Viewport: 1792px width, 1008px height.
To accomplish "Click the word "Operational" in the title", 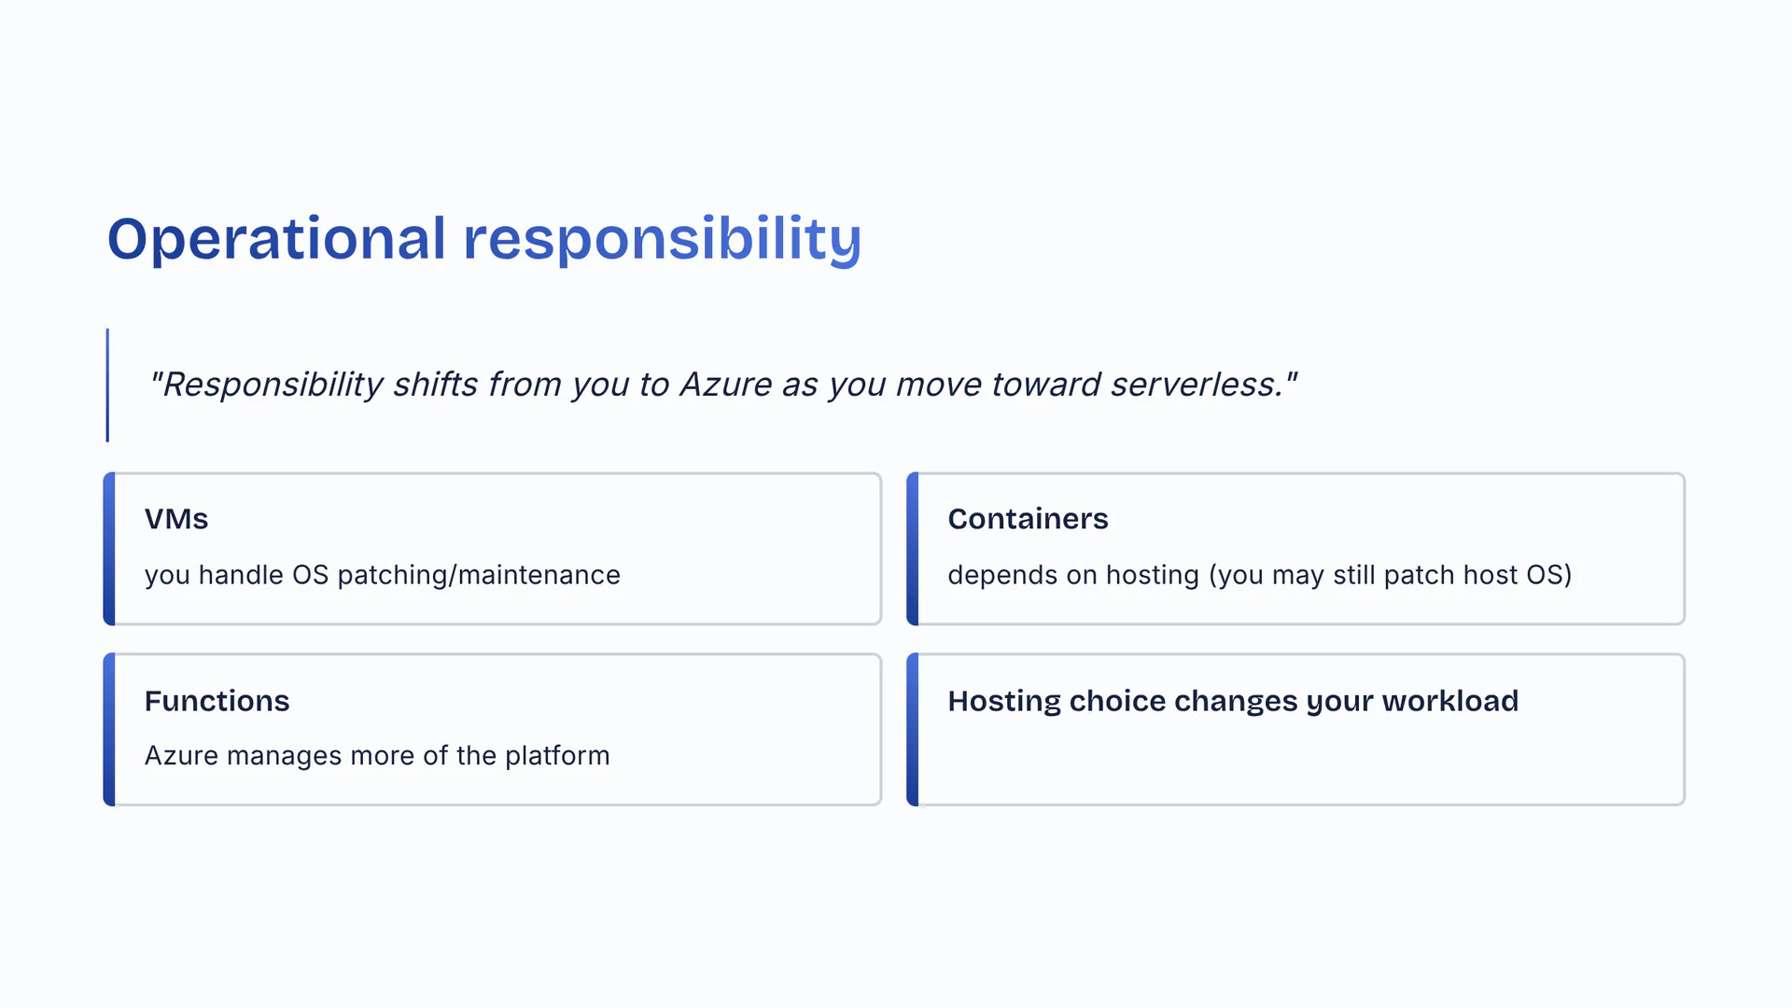I will click(276, 239).
